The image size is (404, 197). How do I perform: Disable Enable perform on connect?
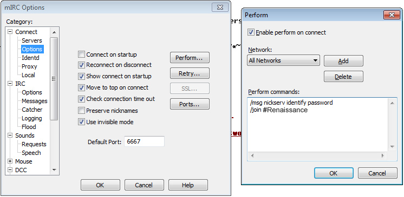click(x=250, y=32)
